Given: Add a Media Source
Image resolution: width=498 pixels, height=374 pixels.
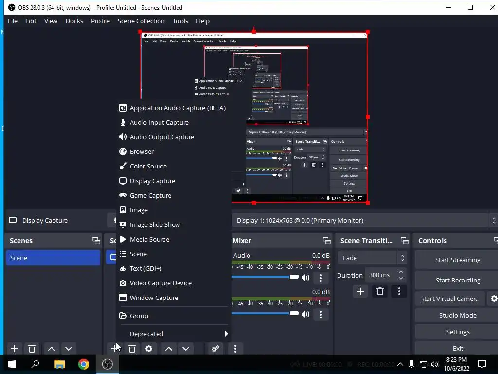Looking at the screenshot, I should pyautogui.click(x=174, y=240).
